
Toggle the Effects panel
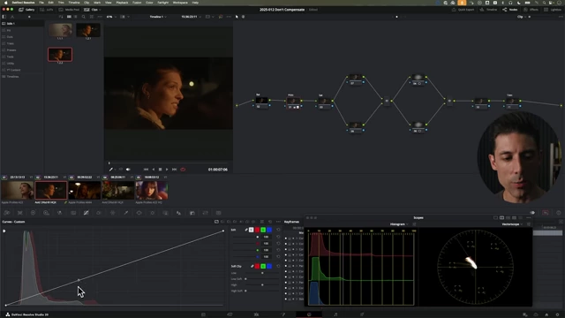point(531,10)
